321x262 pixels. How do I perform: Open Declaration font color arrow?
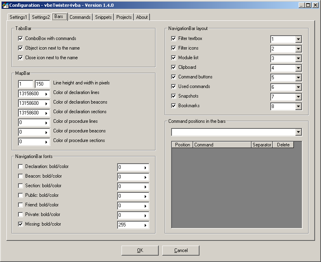click(146, 168)
